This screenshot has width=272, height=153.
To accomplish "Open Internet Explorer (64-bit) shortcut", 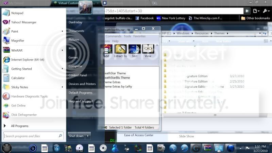I will click(x=33, y=60).
